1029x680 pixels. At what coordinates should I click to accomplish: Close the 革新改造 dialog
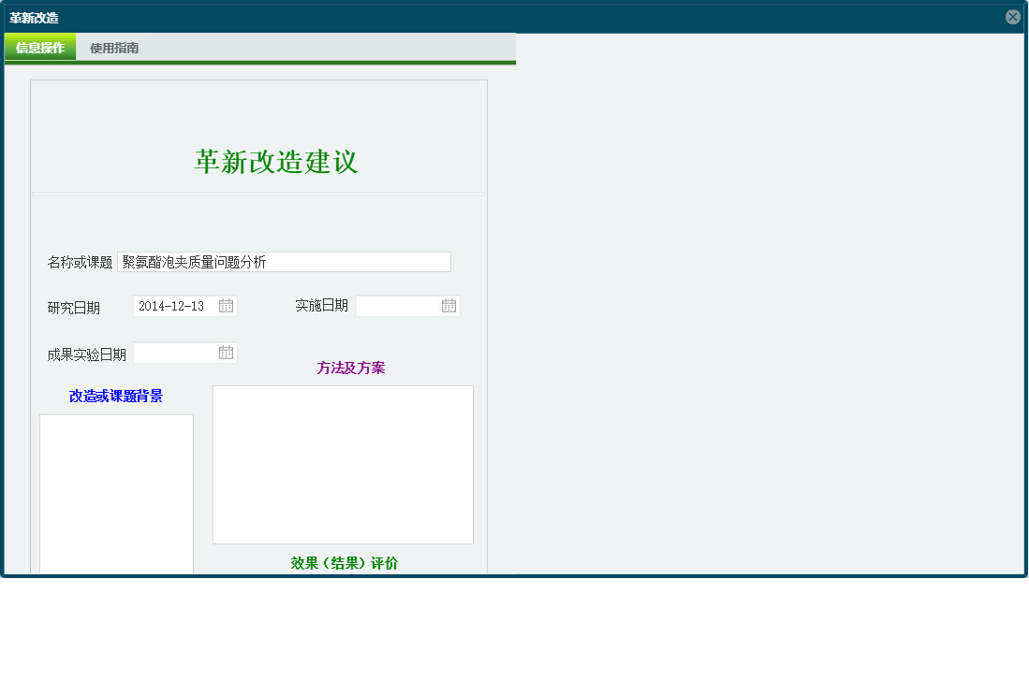[x=1012, y=16]
